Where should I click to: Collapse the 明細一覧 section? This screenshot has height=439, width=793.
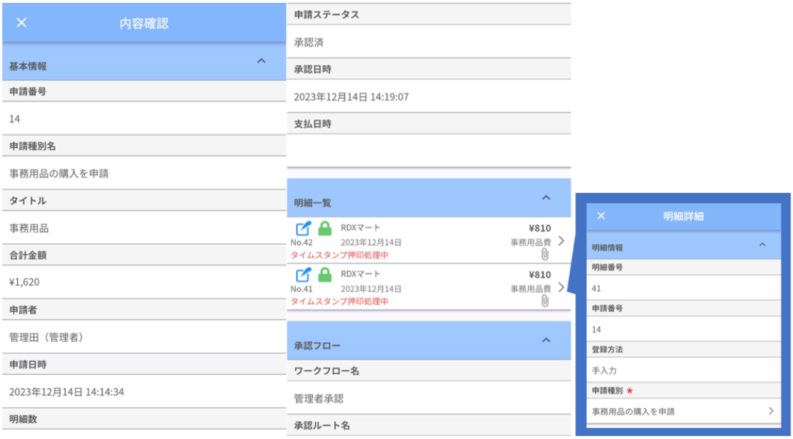[x=546, y=198]
